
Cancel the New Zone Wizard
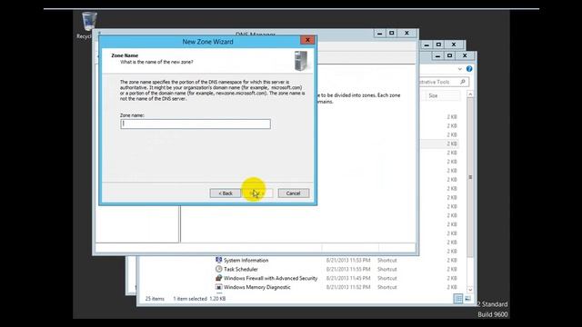tap(293, 193)
